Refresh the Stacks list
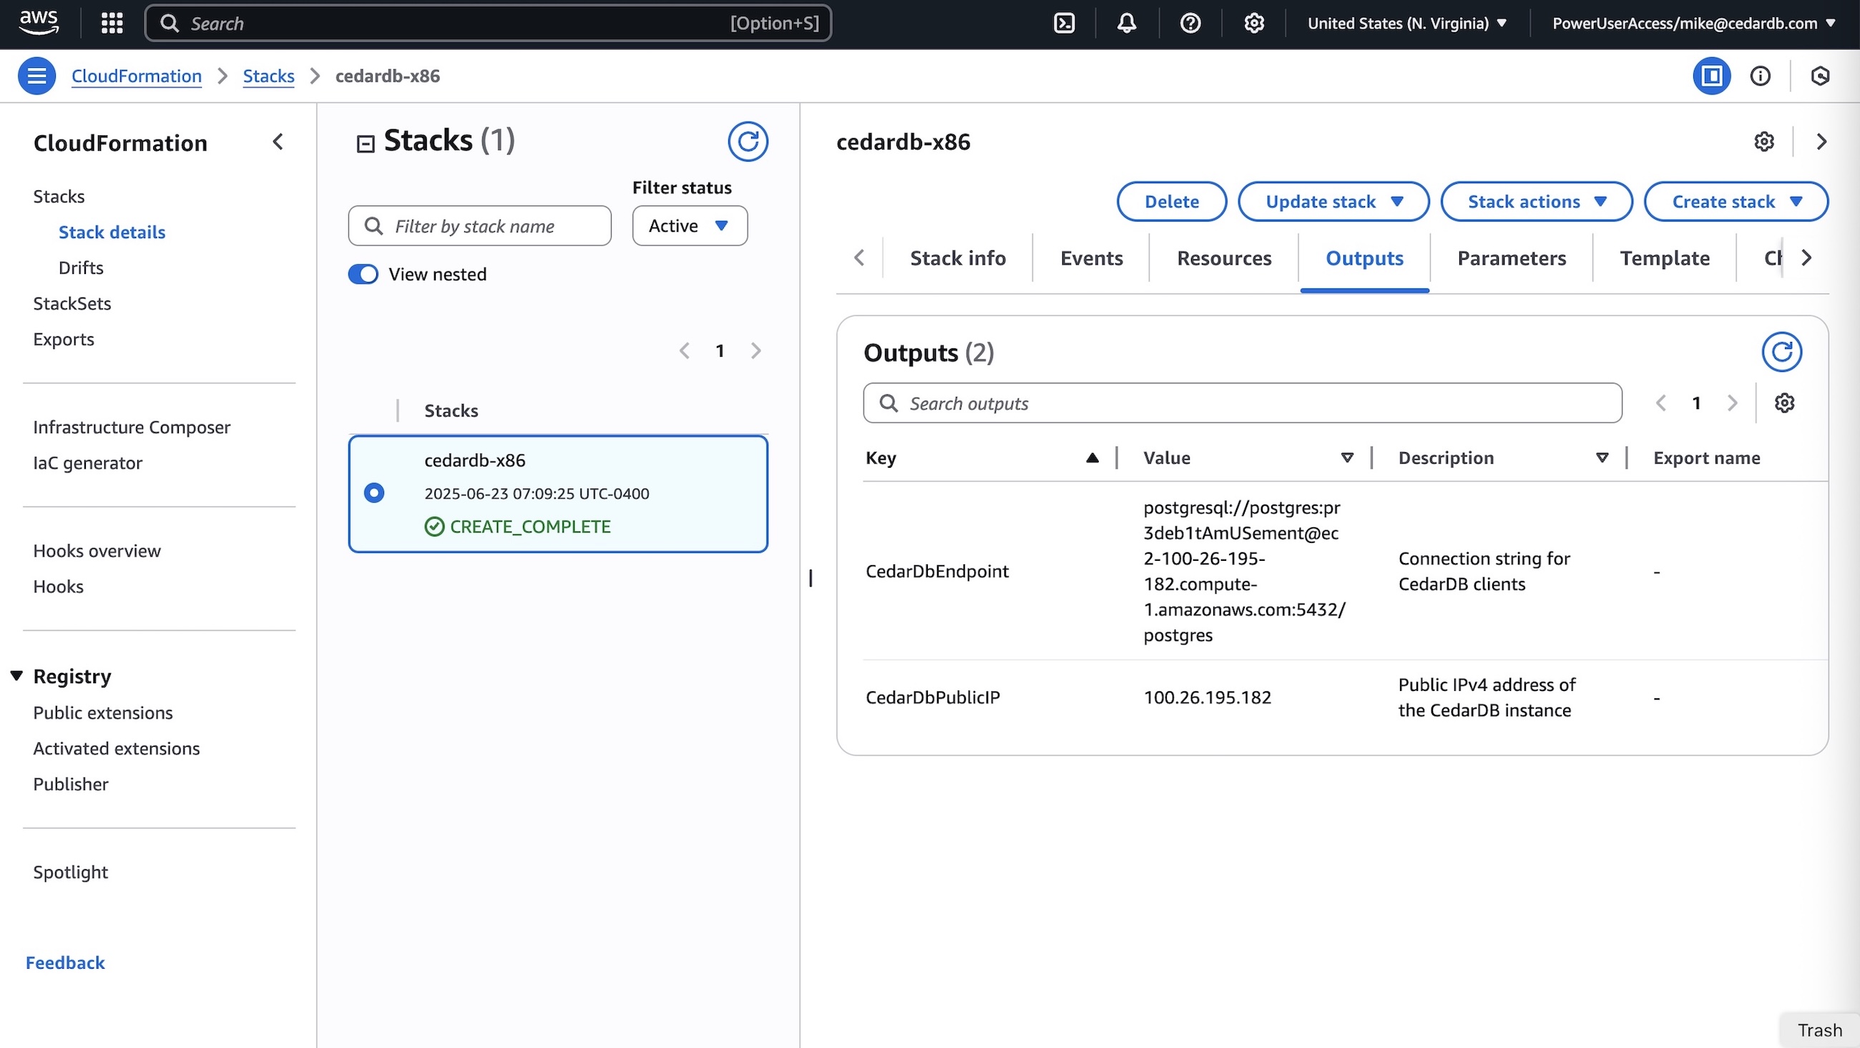 749,142
